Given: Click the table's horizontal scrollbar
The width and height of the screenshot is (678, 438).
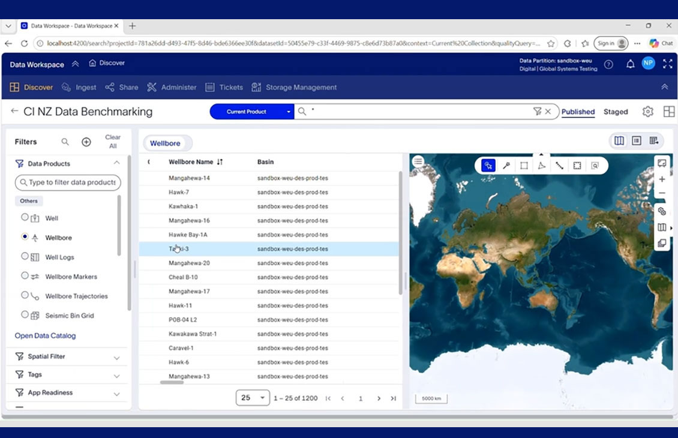Looking at the screenshot, I should click(172, 382).
